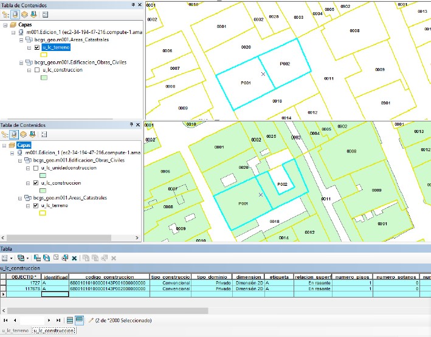This screenshot has height=337, width=431.
Task: Collapse Capas group in upper panel
Action: (x=5, y=25)
